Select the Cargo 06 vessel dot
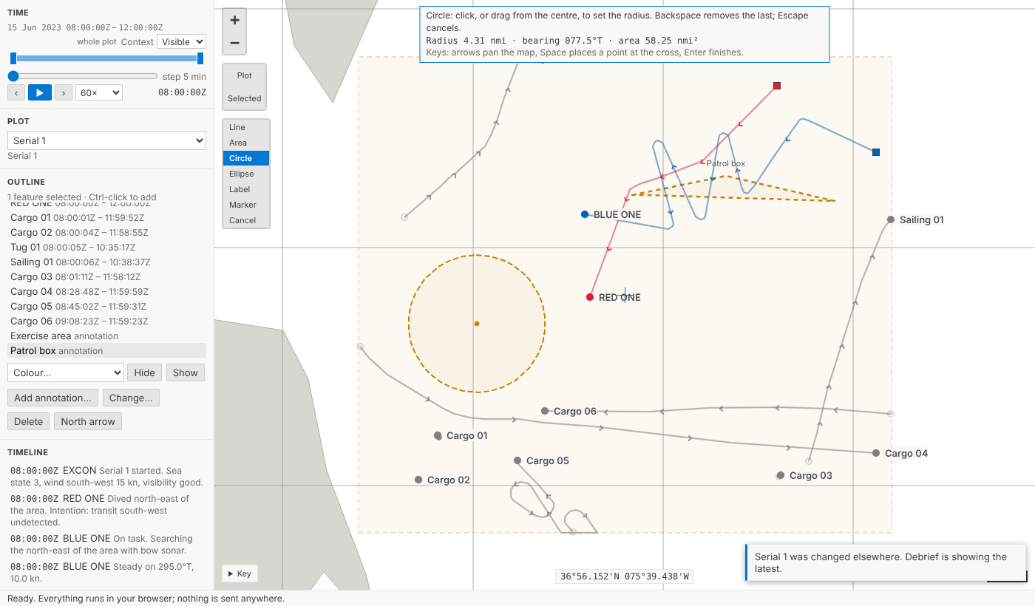The width and height of the screenshot is (1035, 606). point(545,411)
